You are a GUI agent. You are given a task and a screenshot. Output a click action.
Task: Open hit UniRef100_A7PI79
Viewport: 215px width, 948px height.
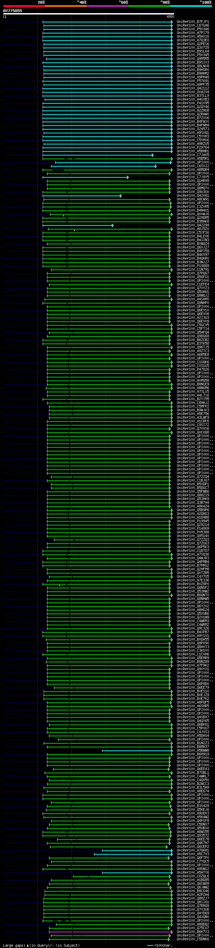(192, 33)
